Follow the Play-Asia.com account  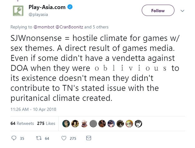[x=158, y=11]
